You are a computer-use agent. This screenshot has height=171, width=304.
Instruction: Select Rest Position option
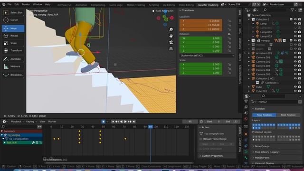(288, 115)
